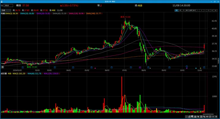Click the SMA(20) 35.85 label
The height and width of the screenshot is (119, 220).
[x=43, y=13]
